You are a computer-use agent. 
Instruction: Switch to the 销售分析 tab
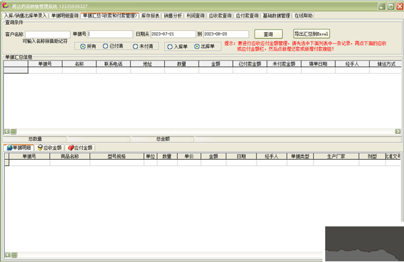click(173, 15)
